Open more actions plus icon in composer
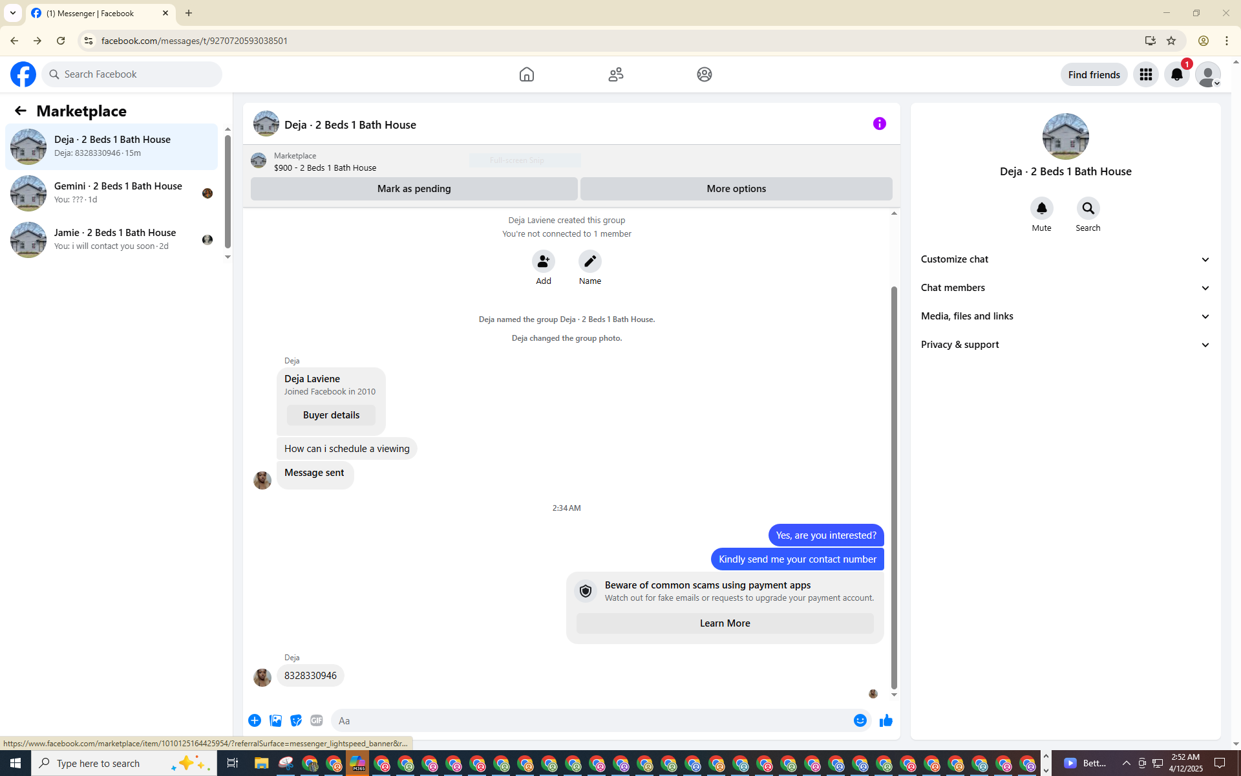This screenshot has height=776, width=1241. pos(255,720)
